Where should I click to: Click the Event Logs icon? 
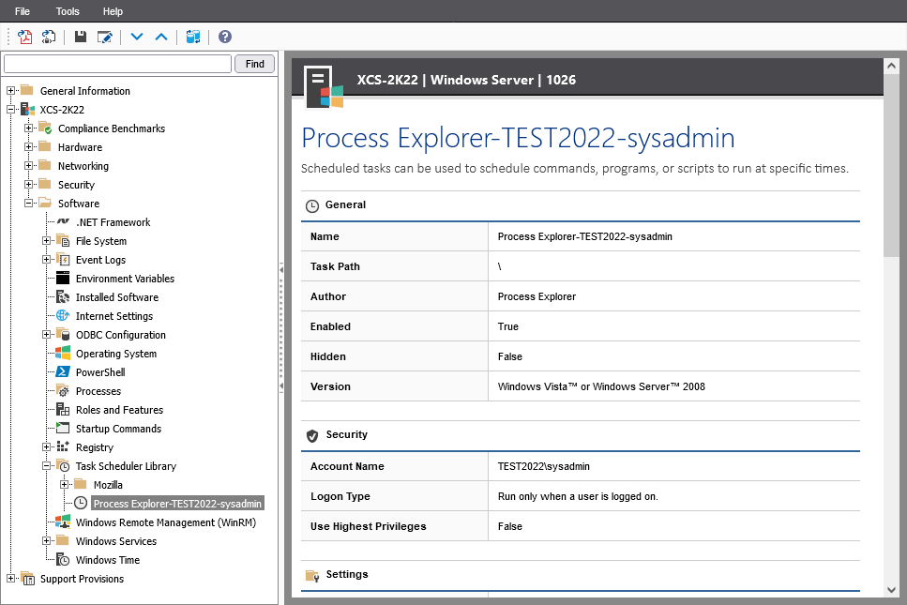click(63, 260)
